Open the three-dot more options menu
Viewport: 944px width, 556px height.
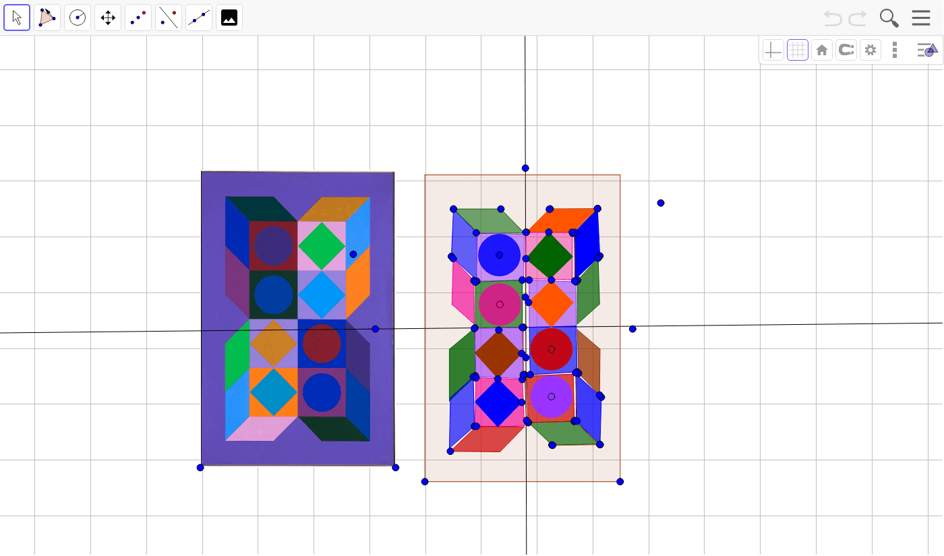tap(895, 50)
